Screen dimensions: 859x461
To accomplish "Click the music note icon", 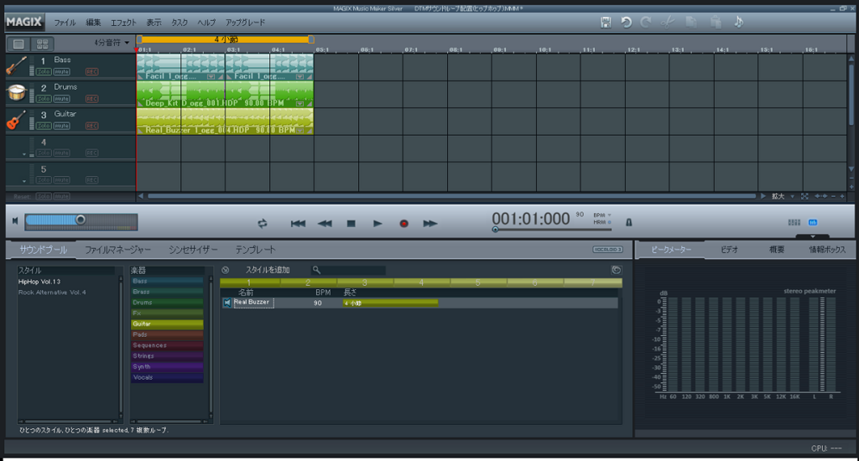I will (x=738, y=22).
